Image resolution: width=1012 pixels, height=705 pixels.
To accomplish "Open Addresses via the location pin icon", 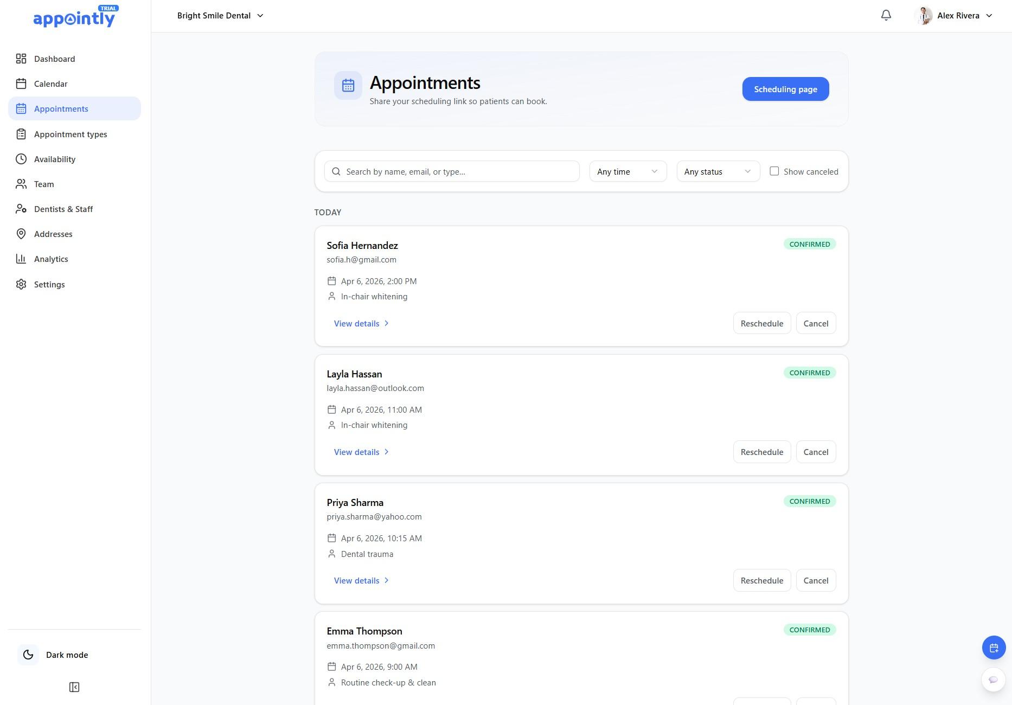I will [x=21, y=234].
